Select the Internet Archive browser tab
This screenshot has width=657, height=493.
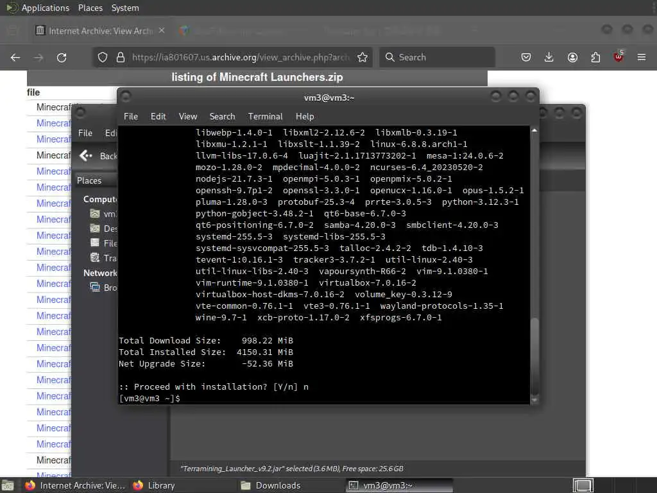tap(101, 31)
